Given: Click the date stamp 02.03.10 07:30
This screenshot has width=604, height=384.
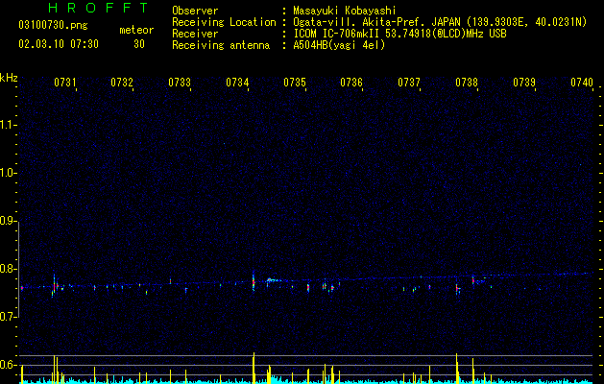Looking at the screenshot, I should (x=59, y=44).
